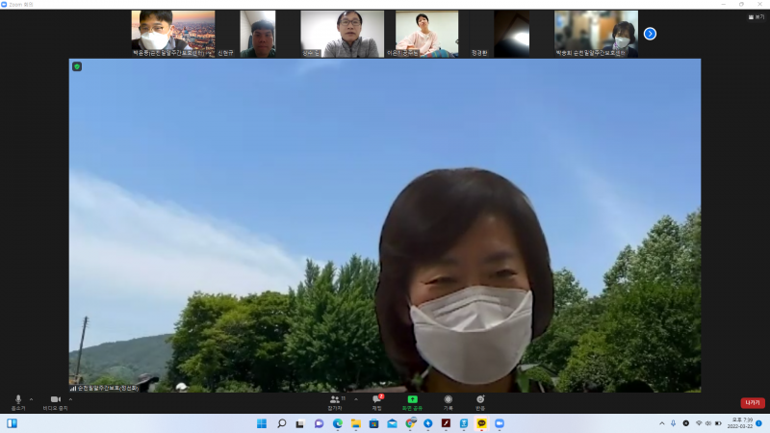Select thumbnail of person in pink top
Screen dimensions: 770x433
[x=426, y=34]
